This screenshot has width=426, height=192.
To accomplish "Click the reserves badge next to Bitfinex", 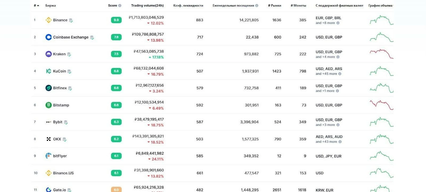I will coord(70,88).
